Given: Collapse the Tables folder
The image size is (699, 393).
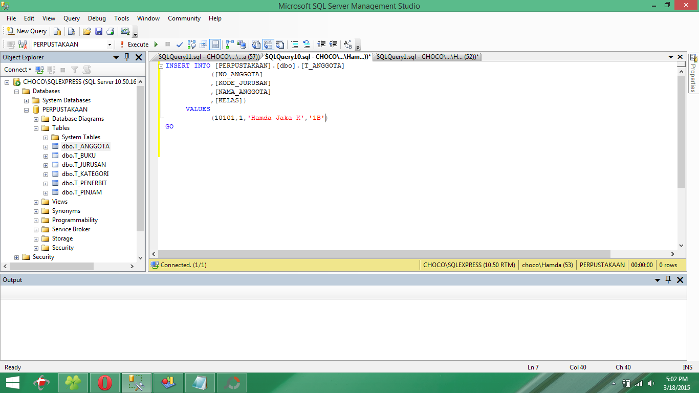Looking at the screenshot, I should [36, 128].
